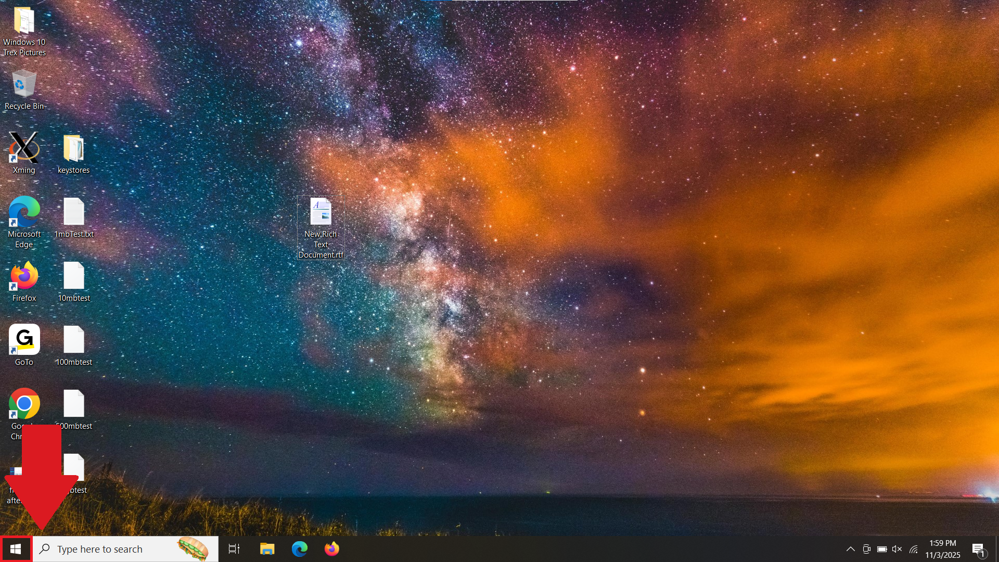Show hidden system tray icons

point(850,549)
